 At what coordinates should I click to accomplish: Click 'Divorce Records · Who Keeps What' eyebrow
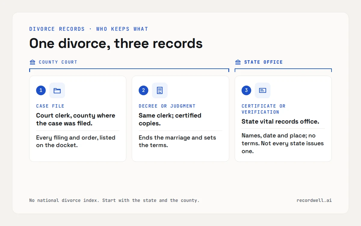(89, 29)
